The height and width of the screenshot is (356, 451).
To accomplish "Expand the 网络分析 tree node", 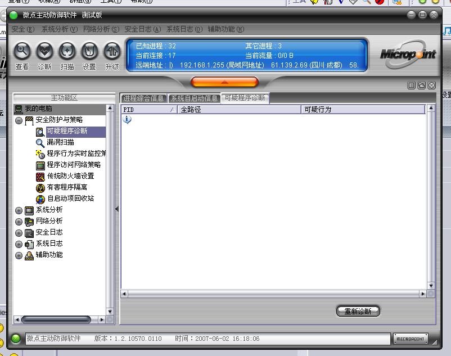I will click(19, 222).
